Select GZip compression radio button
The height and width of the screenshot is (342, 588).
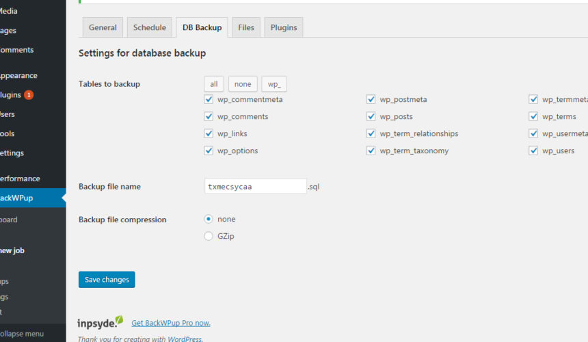[209, 236]
